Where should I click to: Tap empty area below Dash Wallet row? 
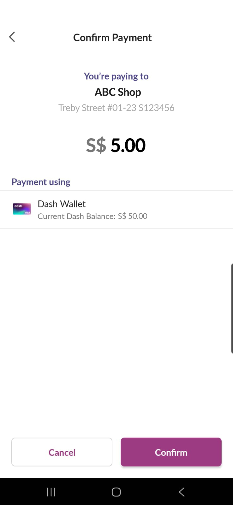(116, 331)
